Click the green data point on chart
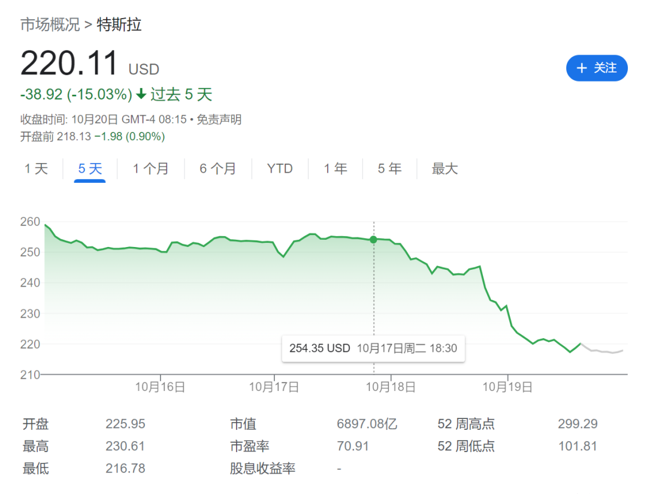The width and height of the screenshot is (647, 494). [x=374, y=239]
